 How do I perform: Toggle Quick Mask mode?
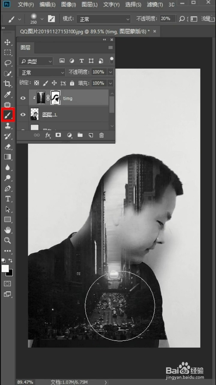coord(7,284)
